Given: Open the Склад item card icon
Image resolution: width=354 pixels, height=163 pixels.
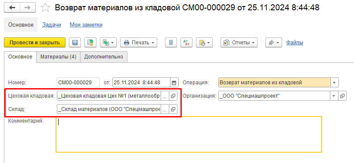Looking at the screenshot, I should [x=173, y=109].
